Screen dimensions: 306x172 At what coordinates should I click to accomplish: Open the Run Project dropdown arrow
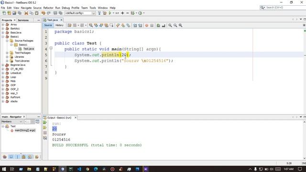click(113, 13)
